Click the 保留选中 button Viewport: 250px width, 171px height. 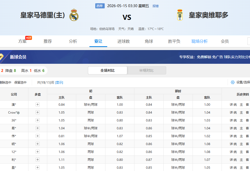coord(20,83)
